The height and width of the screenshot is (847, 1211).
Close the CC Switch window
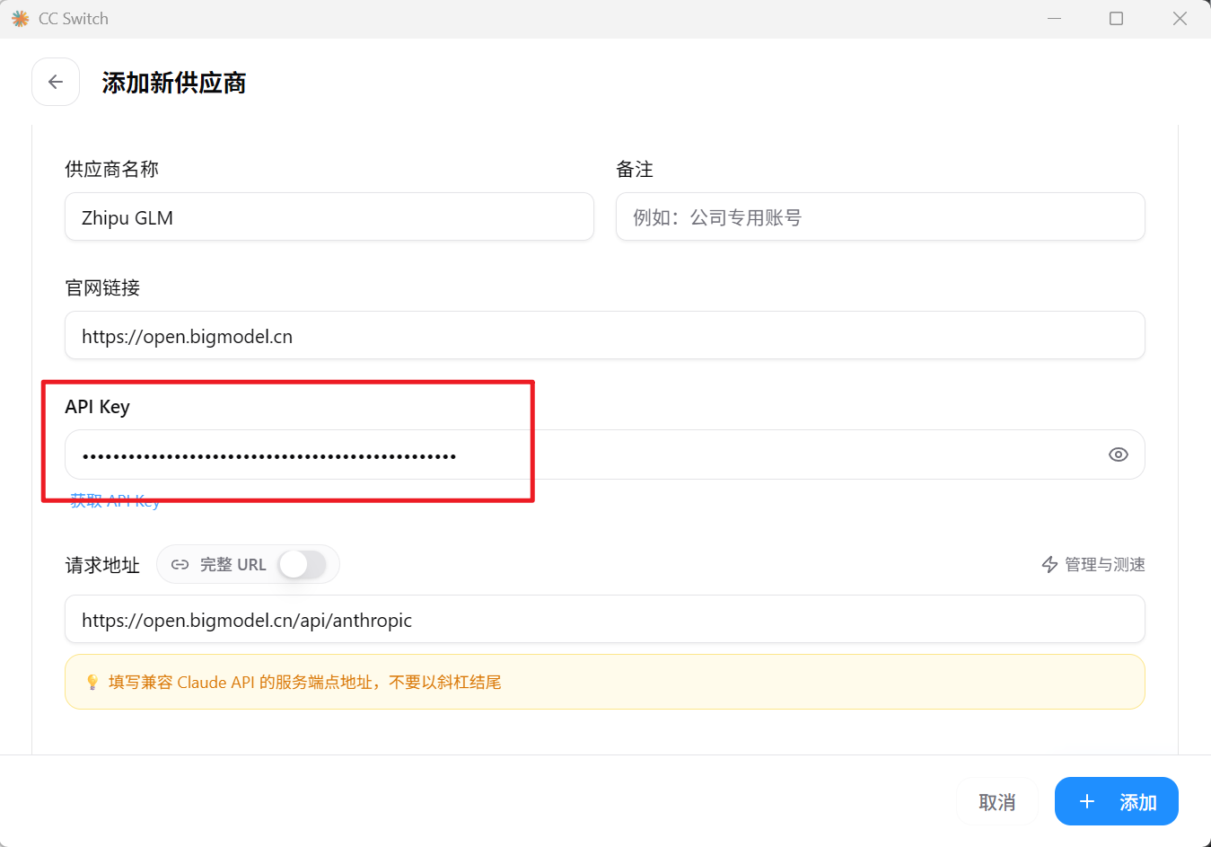pos(1180,18)
